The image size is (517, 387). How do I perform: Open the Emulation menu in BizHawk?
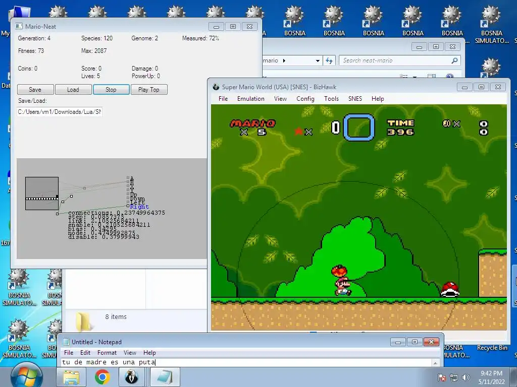(251, 99)
